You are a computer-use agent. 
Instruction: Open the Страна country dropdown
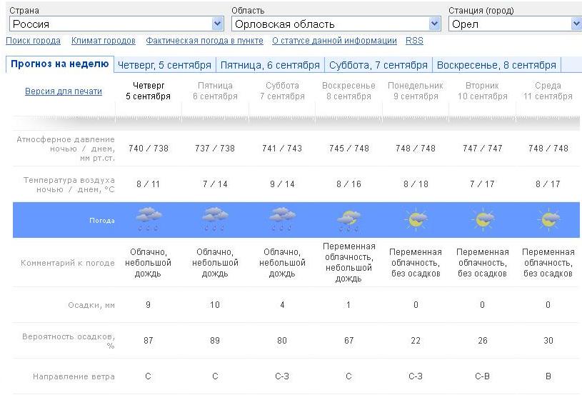point(115,24)
